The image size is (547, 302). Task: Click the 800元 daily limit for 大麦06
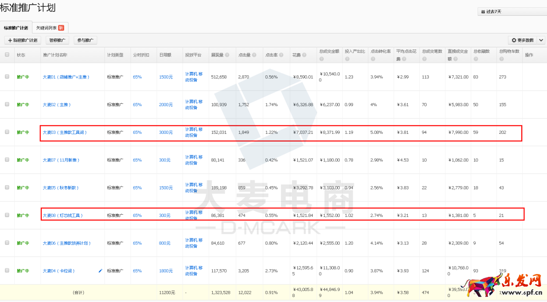(x=165, y=243)
